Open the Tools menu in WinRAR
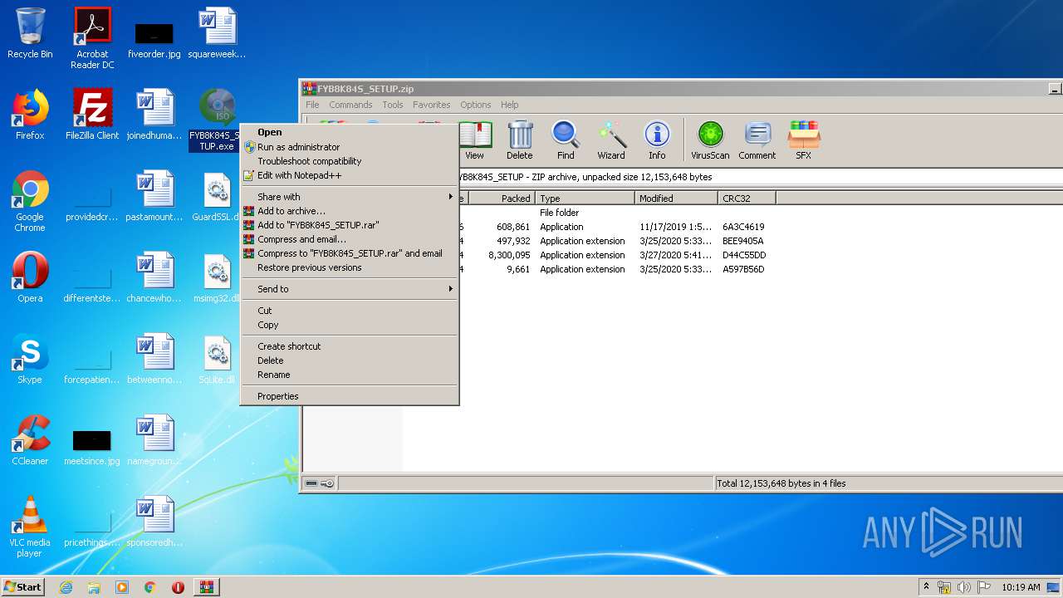 [x=393, y=105]
